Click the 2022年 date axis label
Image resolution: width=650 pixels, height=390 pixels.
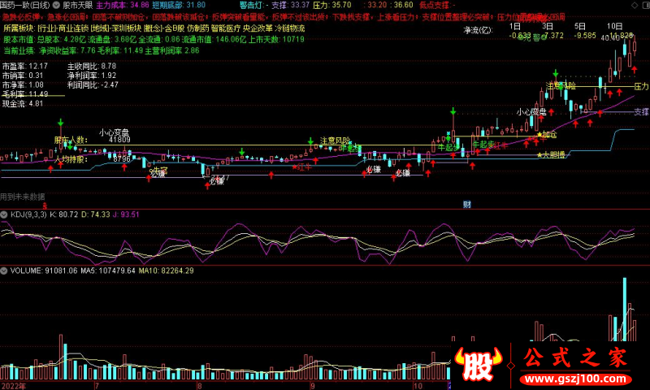[x=13, y=385]
